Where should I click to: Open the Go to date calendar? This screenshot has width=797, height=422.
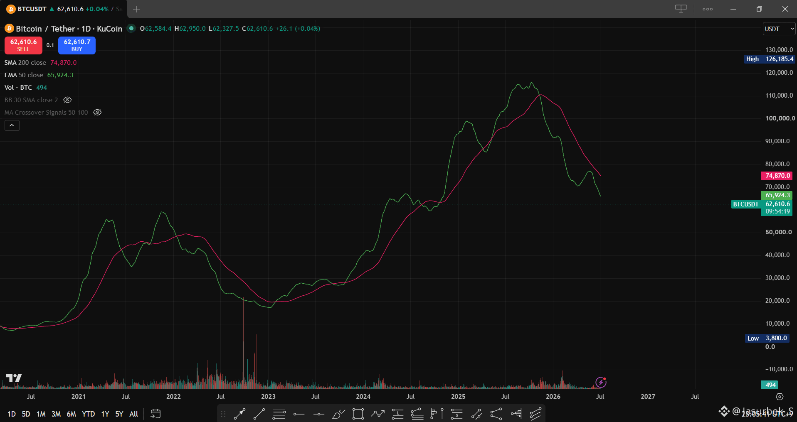coord(155,414)
